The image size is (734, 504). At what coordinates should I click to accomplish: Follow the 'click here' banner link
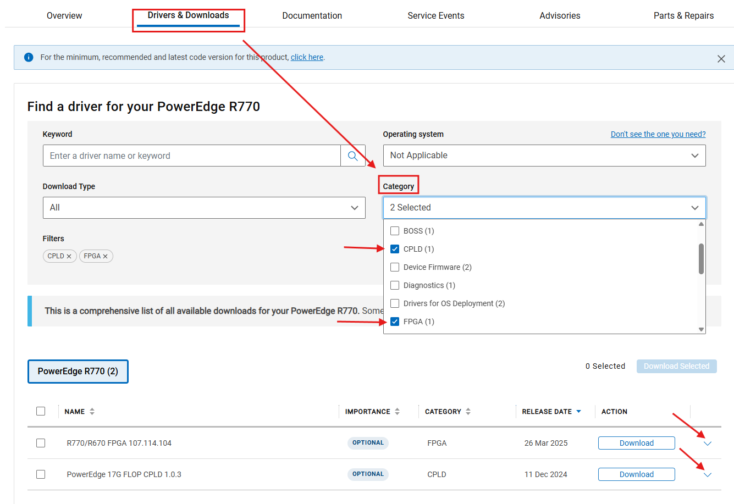(x=307, y=57)
